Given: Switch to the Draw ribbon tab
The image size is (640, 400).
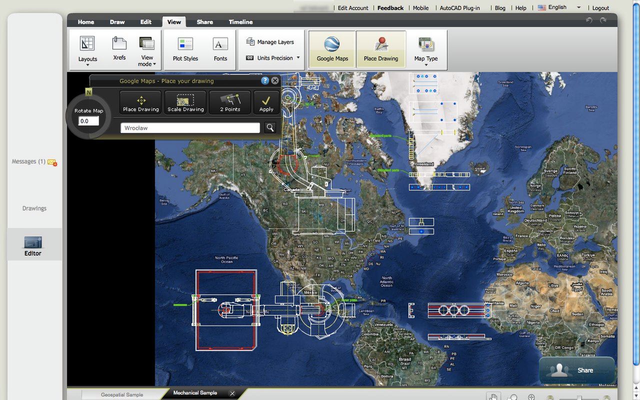Looking at the screenshot, I should [x=116, y=22].
